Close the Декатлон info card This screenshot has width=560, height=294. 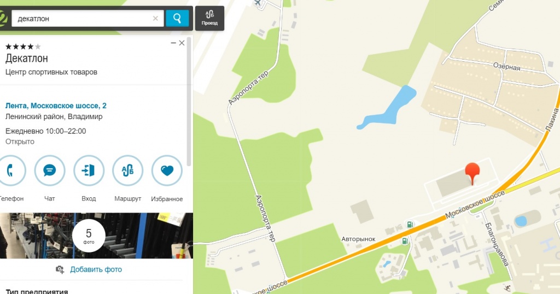(x=182, y=43)
